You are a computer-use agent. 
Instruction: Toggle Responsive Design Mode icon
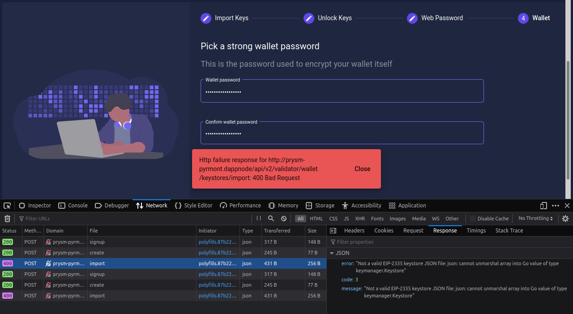point(543,205)
